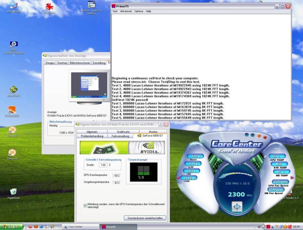
Task: Click the 1280 x 1024 resolution text
Action: 66,133
